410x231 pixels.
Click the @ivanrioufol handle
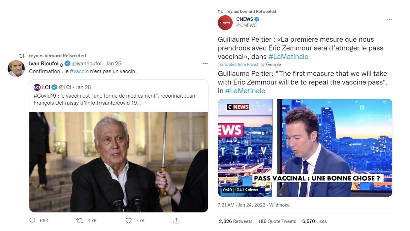pyautogui.click(x=87, y=63)
